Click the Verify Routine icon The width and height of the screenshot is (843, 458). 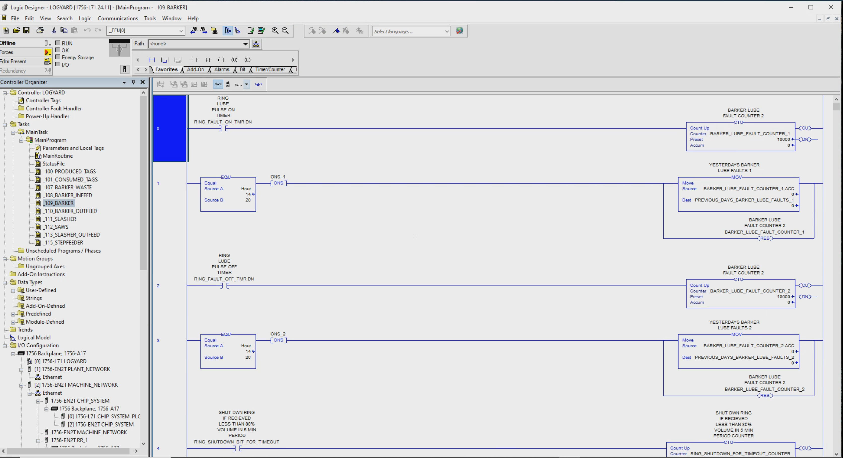(251, 30)
